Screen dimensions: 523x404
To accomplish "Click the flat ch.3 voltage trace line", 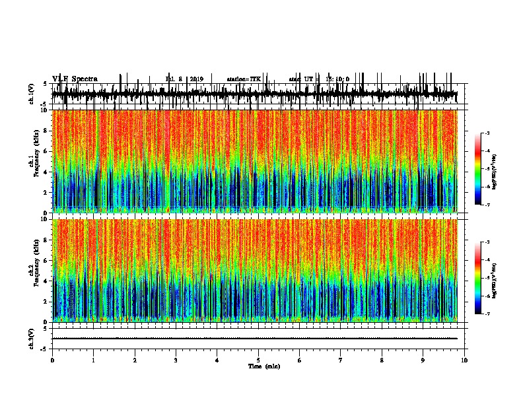I will pos(254,339).
